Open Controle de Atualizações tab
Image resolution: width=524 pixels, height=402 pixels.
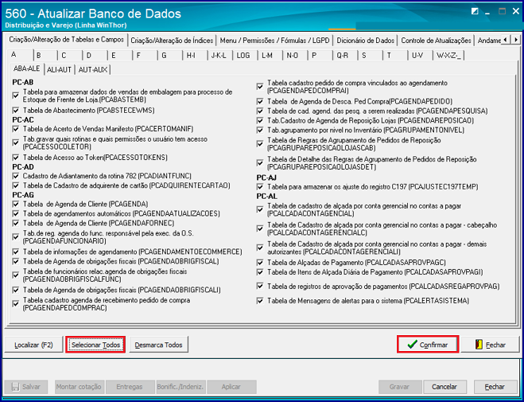point(436,41)
